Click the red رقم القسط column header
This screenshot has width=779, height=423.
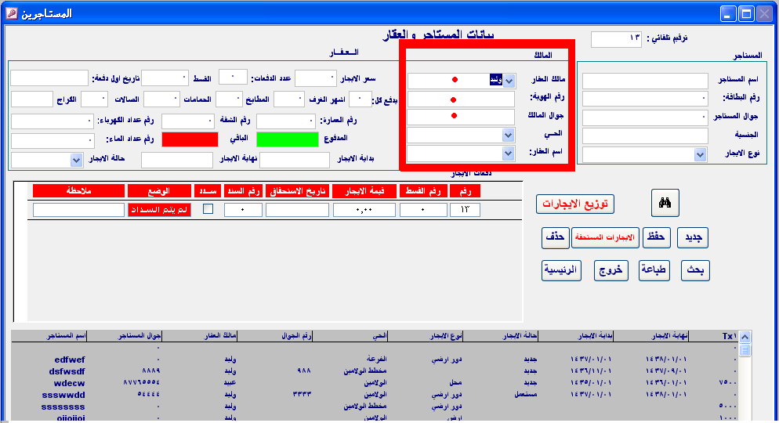423,190
